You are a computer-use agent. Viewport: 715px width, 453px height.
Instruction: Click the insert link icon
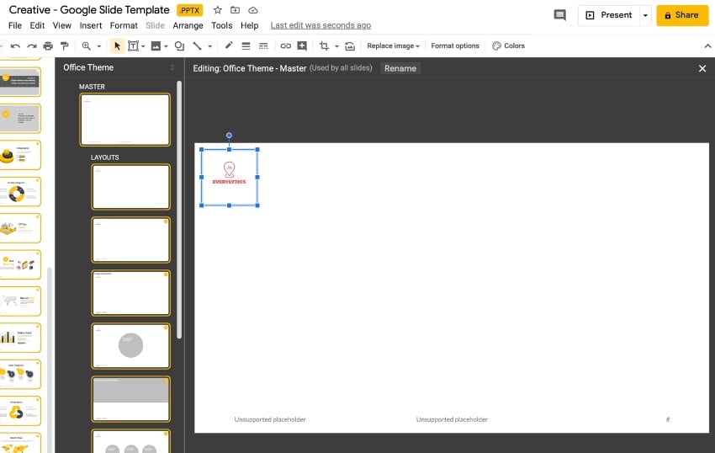click(x=286, y=46)
